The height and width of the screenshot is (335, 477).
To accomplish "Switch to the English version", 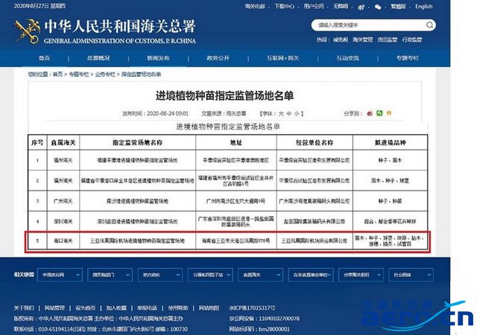I will (x=424, y=7).
